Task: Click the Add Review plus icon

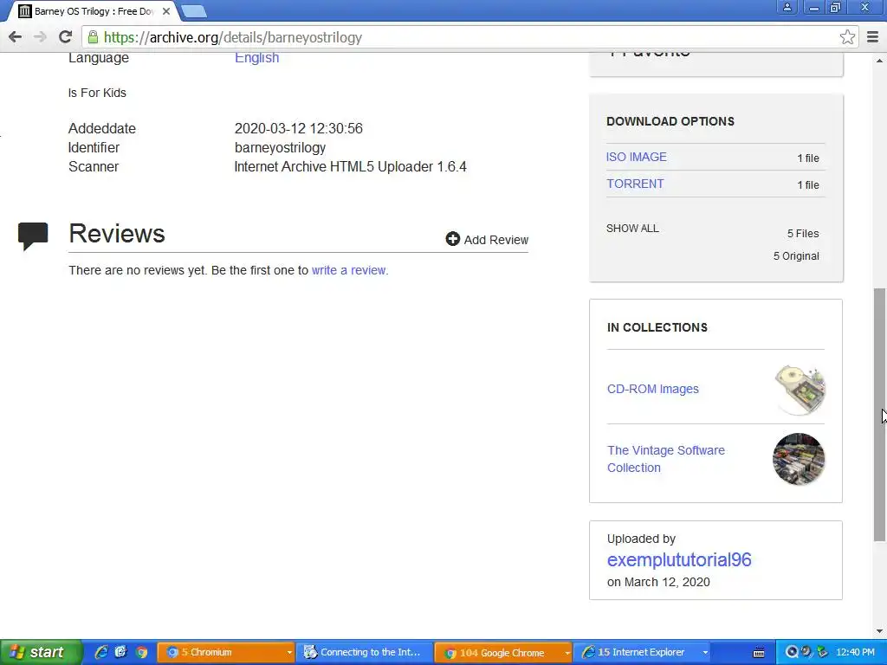Action: pyautogui.click(x=452, y=239)
